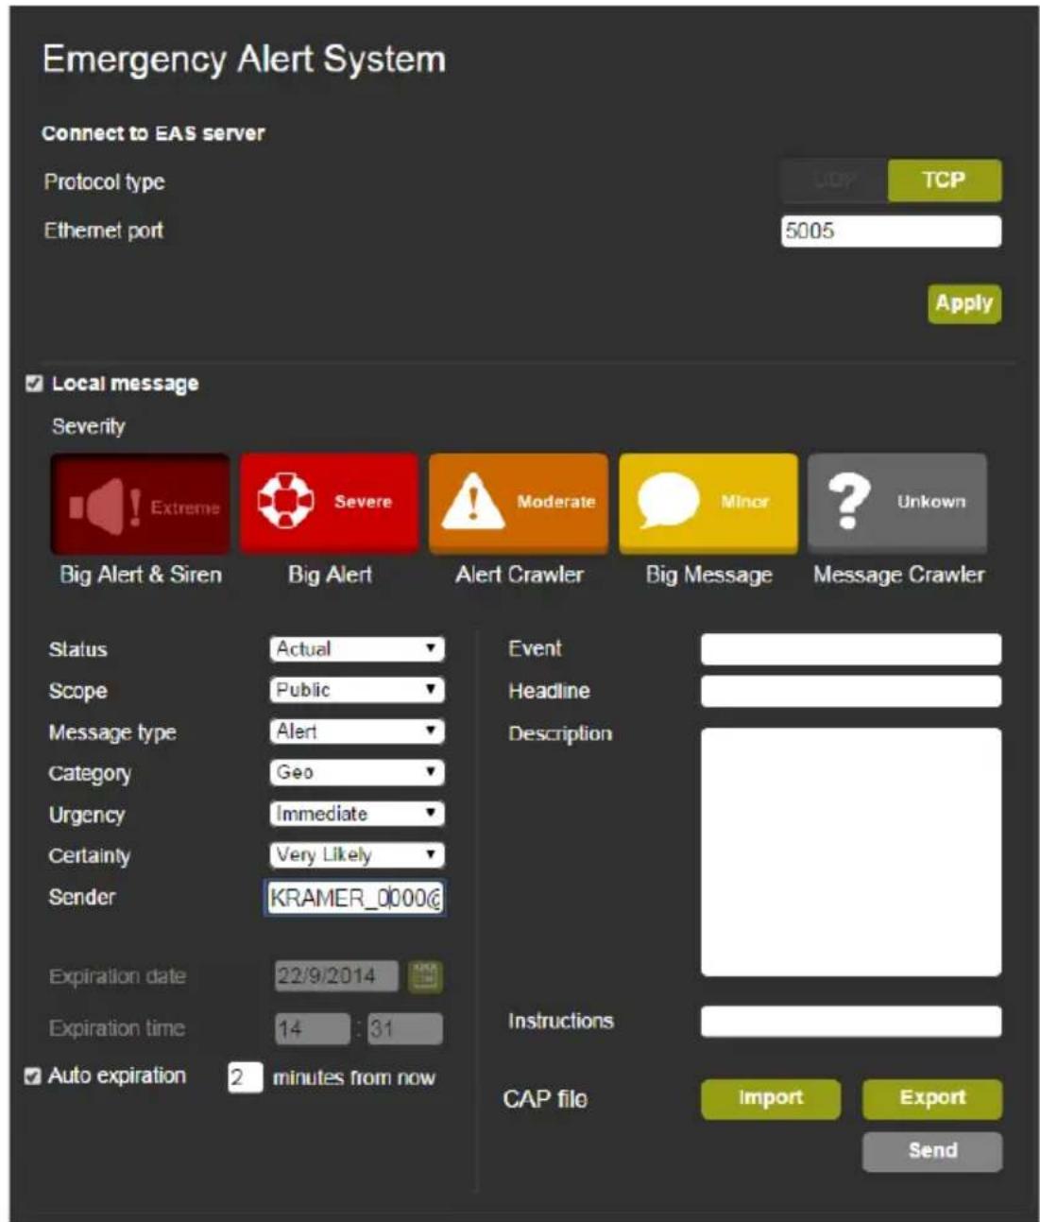Click the Send button
Viewport: 1040px width, 1222px height.
(x=932, y=1151)
